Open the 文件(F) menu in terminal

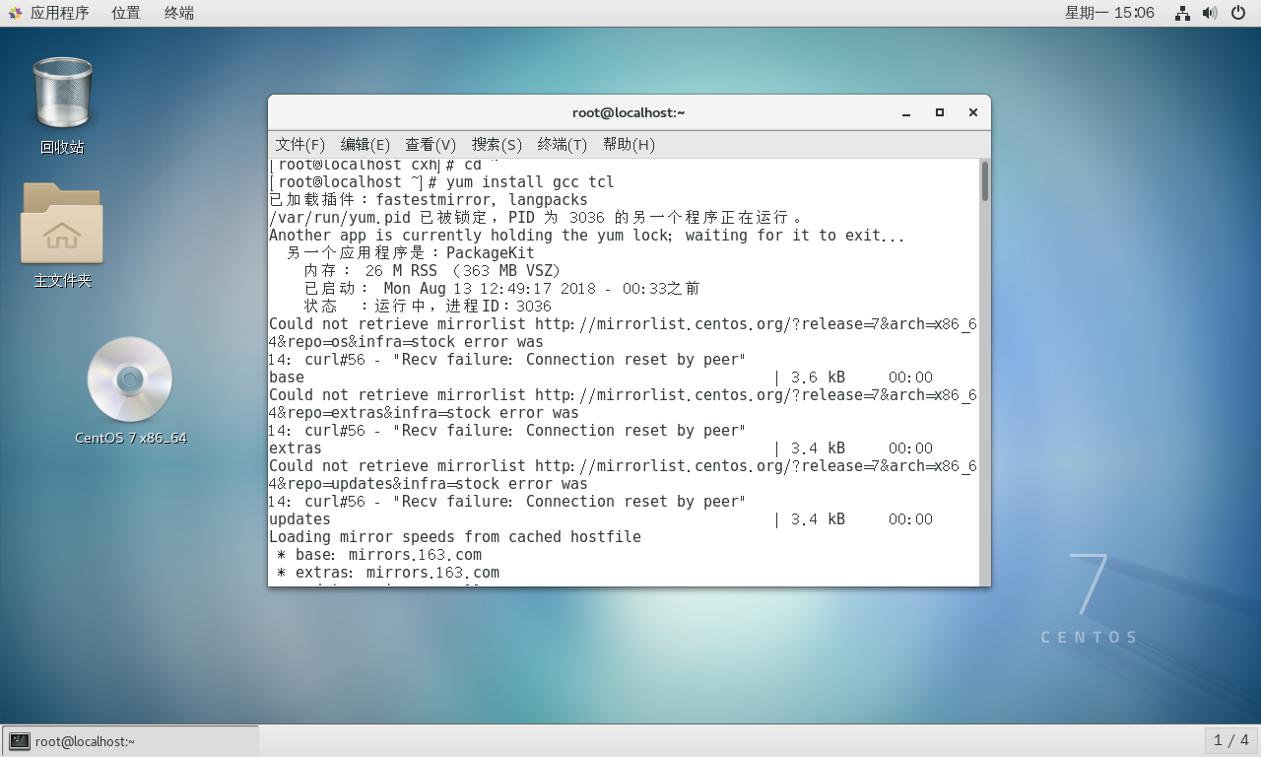pos(299,145)
